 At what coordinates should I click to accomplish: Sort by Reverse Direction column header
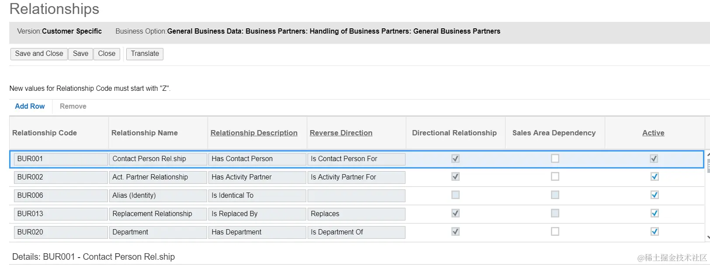(341, 133)
